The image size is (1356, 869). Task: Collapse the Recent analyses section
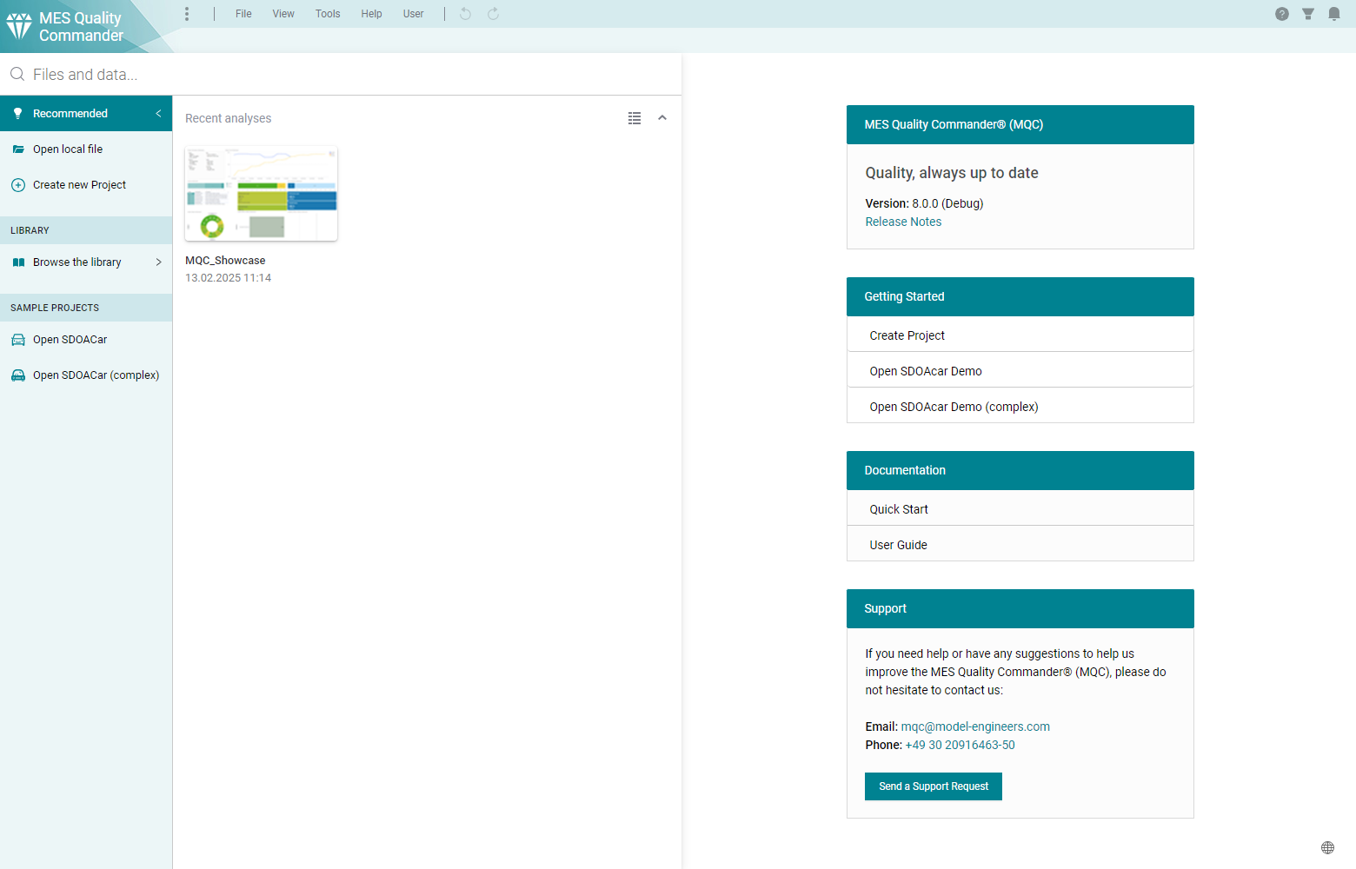pyautogui.click(x=662, y=118)
